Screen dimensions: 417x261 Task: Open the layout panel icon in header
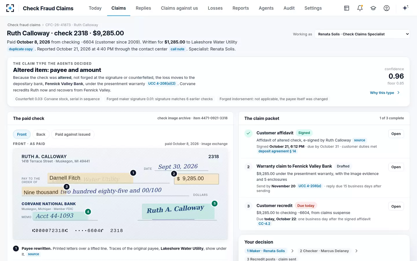(347, 8)
